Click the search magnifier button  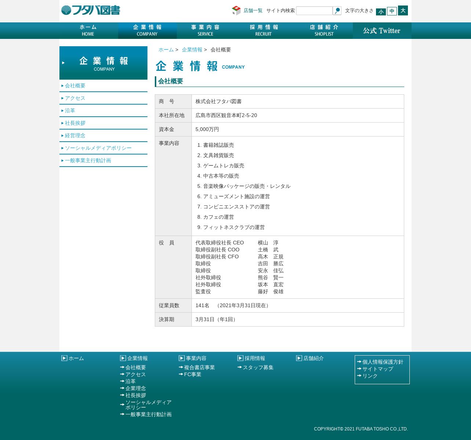pyautogui.click(x=337, y=11)
